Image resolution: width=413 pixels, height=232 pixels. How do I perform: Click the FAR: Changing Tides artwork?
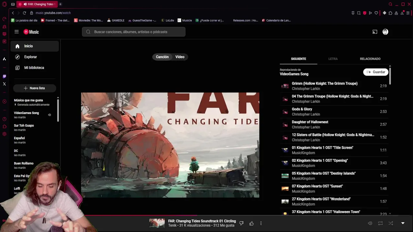click(170, 145)
